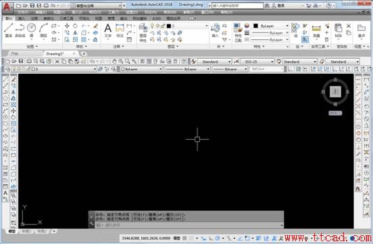This screenshot has width=373, height=244.
Task: Open Layer Properties (图层特性) manager
Action: (x=143, y=33)
